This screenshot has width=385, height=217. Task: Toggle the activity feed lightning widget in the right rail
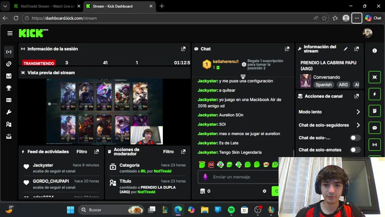click(375, 94)
